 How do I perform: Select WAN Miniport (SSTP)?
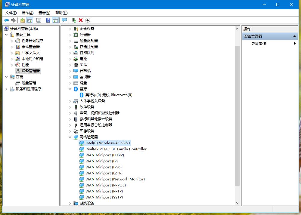click(104, 197)
